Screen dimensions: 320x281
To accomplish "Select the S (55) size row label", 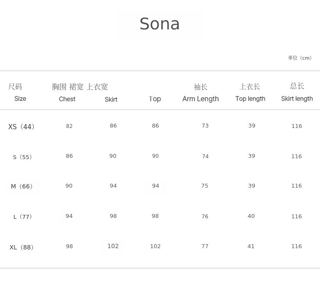I will (22, 157).
